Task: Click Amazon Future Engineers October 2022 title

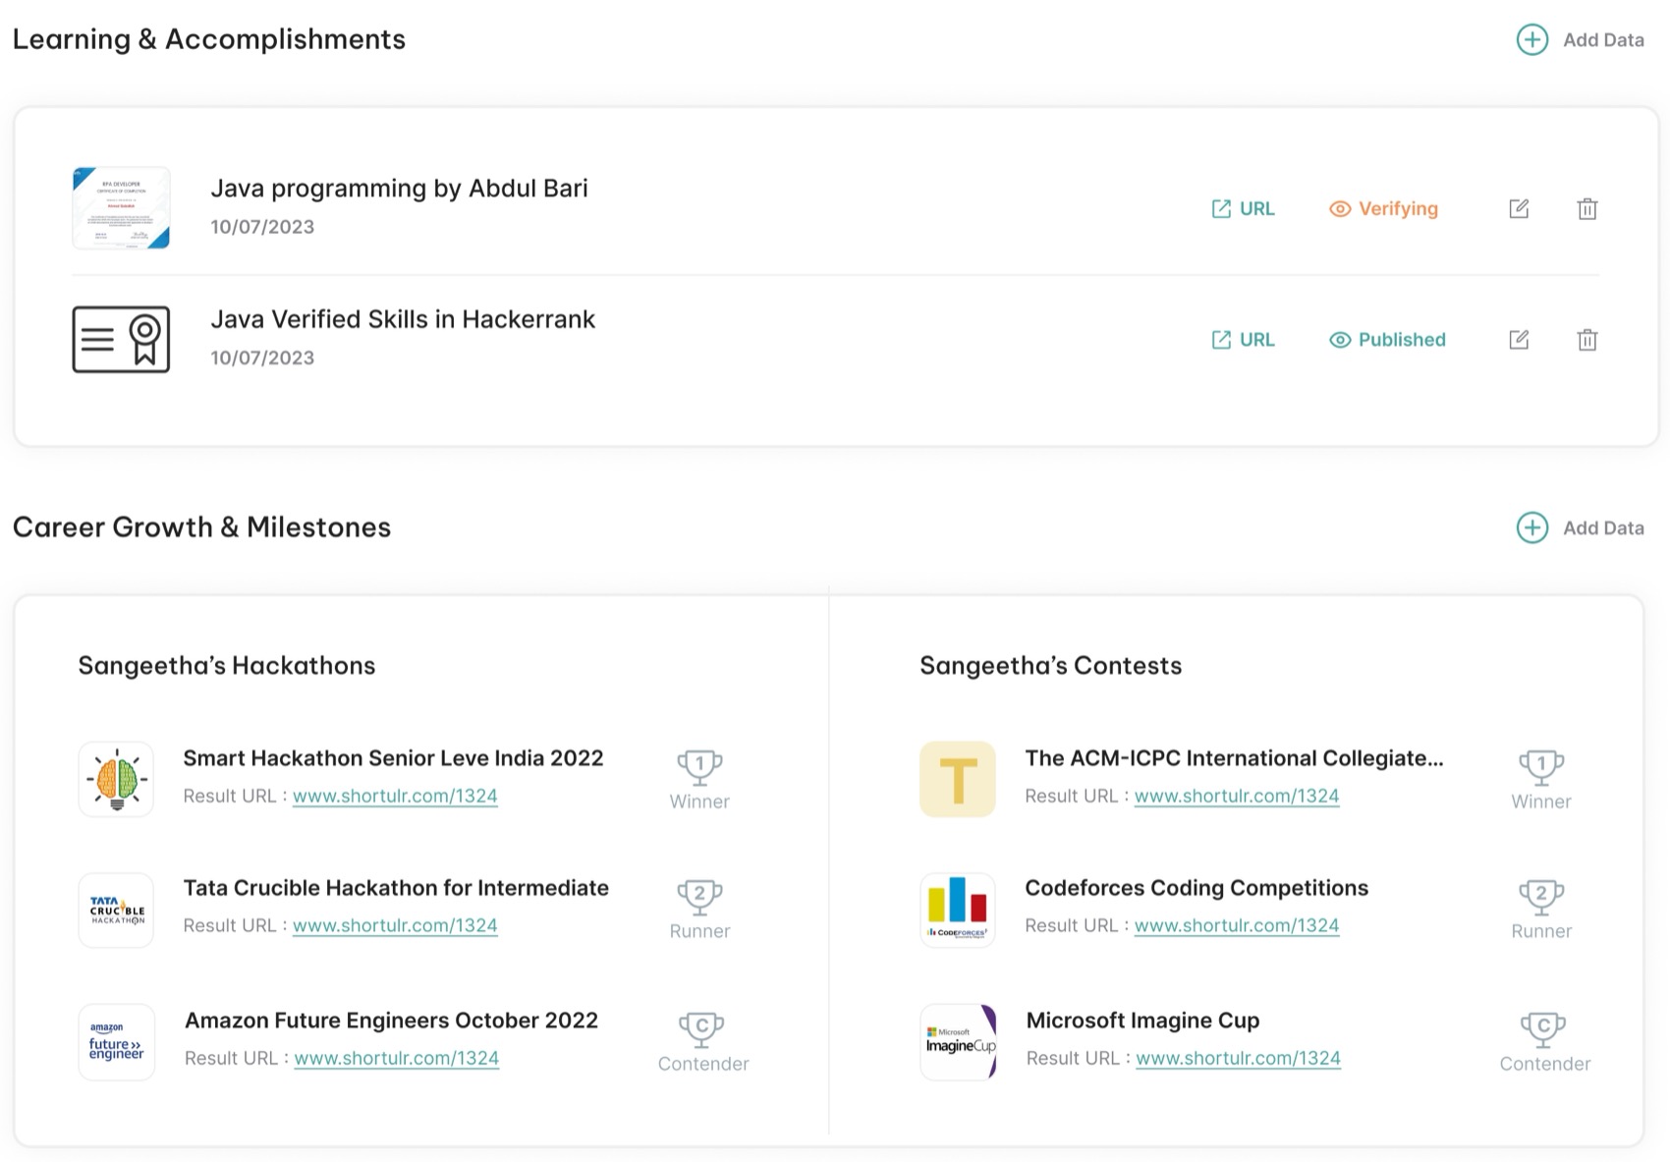Action: (x=391, y=1021)
